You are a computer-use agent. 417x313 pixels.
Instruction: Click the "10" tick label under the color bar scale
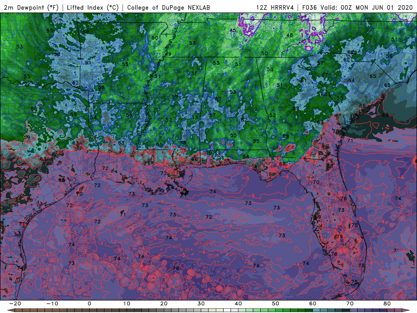pos(127,304)
